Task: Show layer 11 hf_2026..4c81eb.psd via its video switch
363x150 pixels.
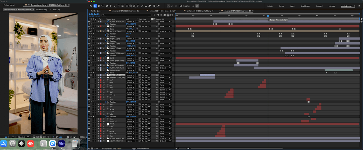Action: pyautogui.click(x=89, y=68)
